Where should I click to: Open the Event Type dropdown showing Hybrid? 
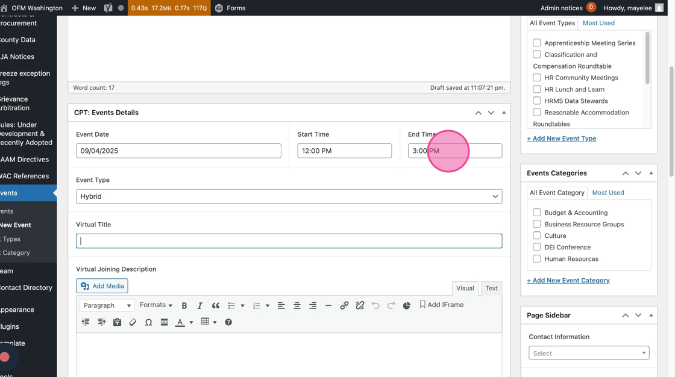tap(289, 196)
